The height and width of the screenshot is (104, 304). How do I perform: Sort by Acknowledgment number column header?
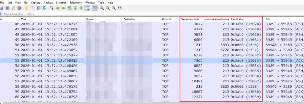pos(216,19)
